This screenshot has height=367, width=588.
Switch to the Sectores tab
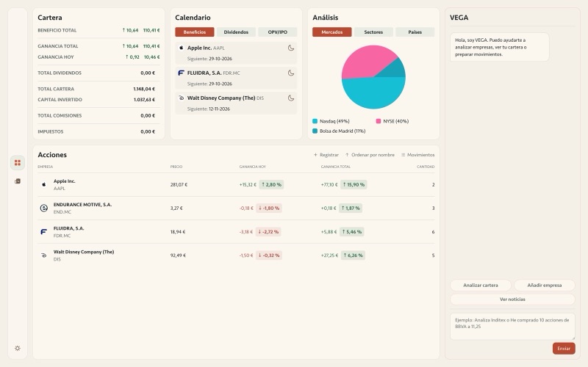[373, 32]
